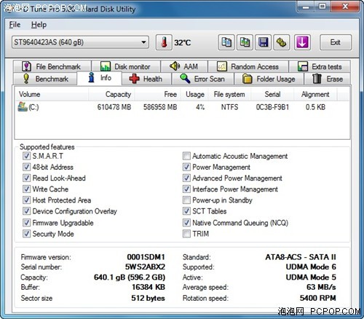
Task: Toggle the Host Protected Area checkbox
Action: (x=26, y=200)
